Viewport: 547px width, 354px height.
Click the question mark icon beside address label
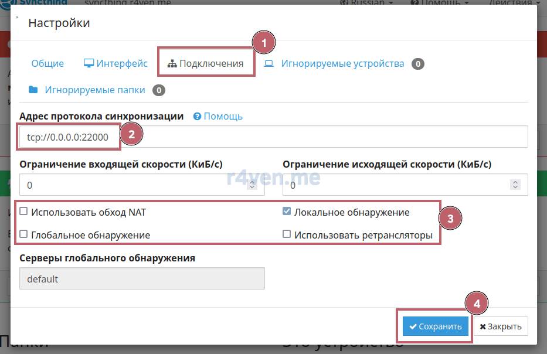tap(198, 116)
